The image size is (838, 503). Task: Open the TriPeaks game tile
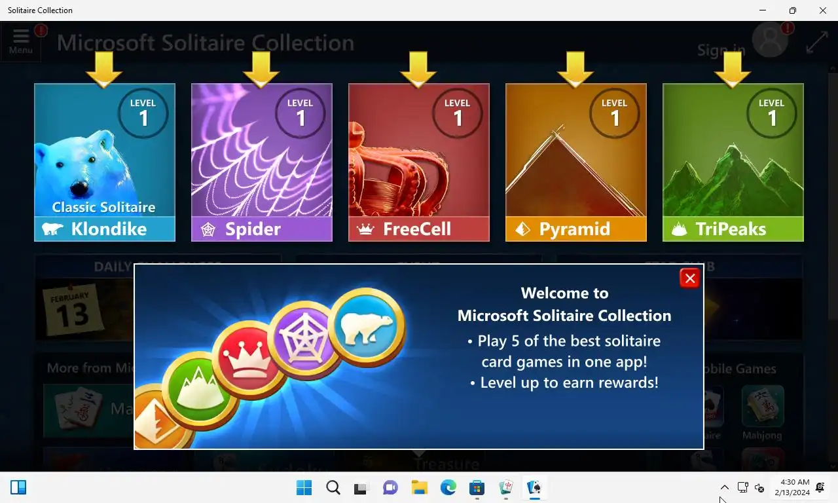click(733, 162)
